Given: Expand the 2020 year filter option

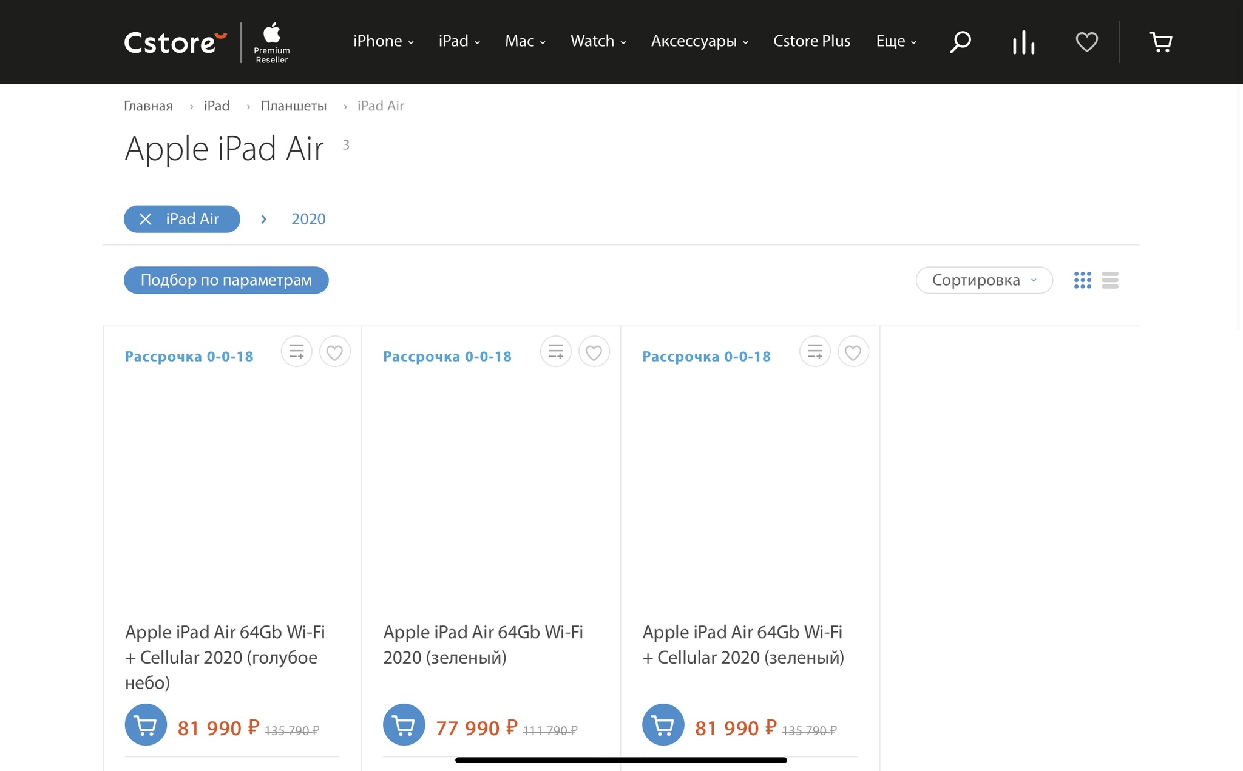Looking at the screenshot, I should click(x=308, y=218).
